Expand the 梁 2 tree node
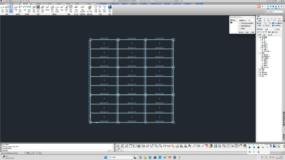Viewport: 285px width, 160px height. point(260,39)
